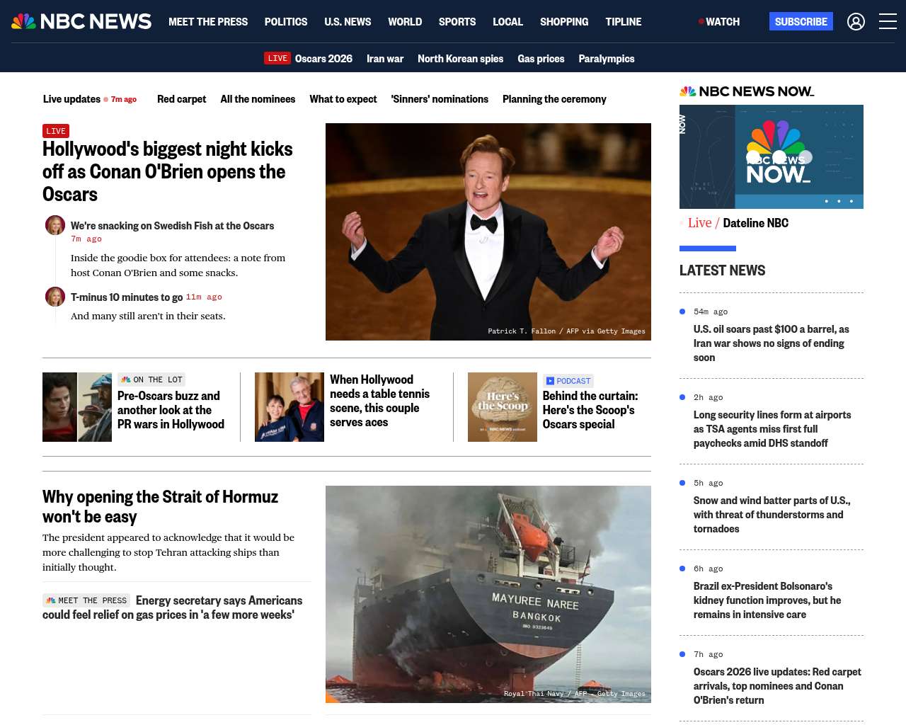Open Conan O'Brien Oscars headline
Image resolution: width=906 pixels, height=725 pixels.
(x=168, y=171)
